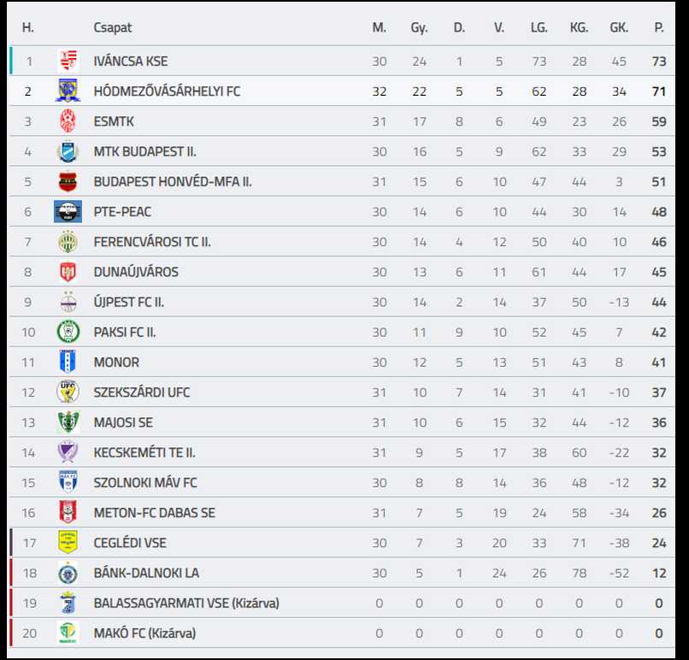Open the Monor blue striped crest

click(68, 362)
